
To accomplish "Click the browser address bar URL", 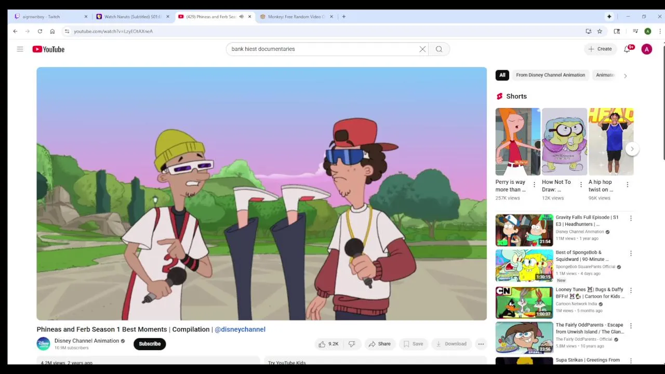I will [x=113, y=31].
